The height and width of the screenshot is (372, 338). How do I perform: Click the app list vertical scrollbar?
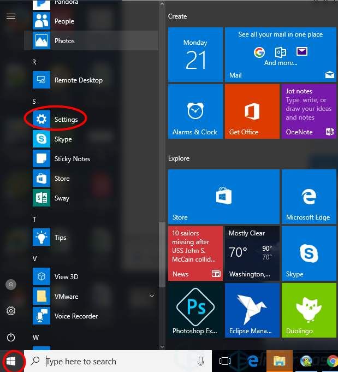(162, 254)
